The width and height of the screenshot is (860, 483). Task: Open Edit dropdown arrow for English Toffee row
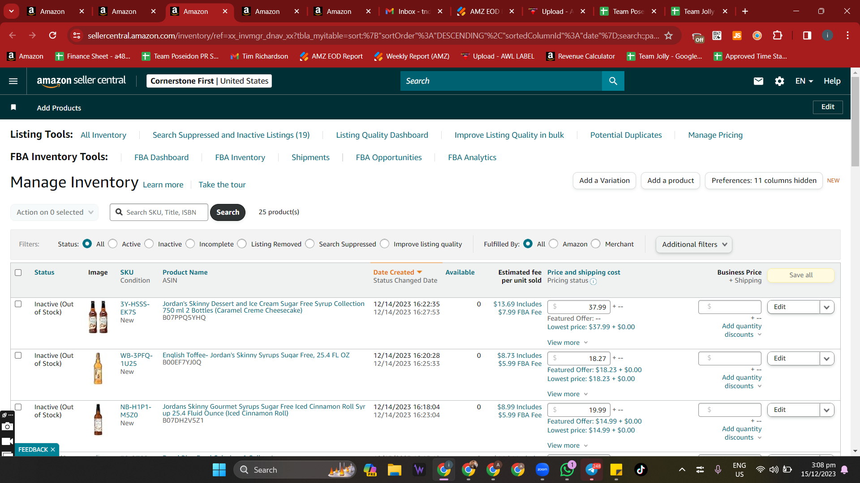(x=827, y=359)
